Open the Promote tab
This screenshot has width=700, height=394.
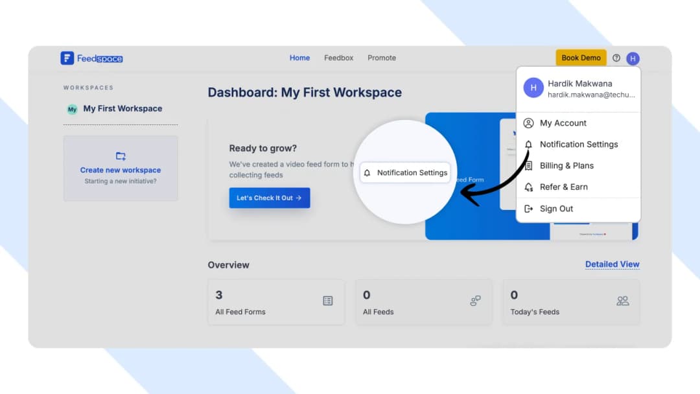(382, 58)
